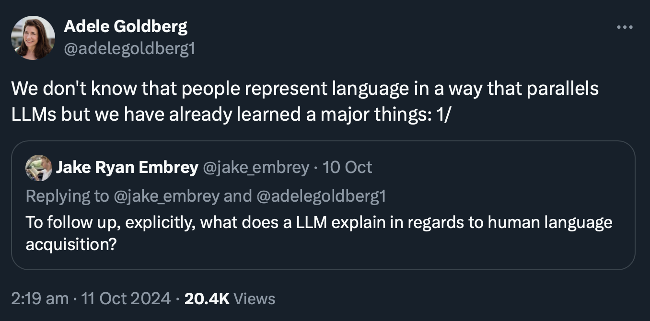Select @jake_embrey in the "Replying to" line
Screen dimensions: 650x321
(x=166, y=196)
